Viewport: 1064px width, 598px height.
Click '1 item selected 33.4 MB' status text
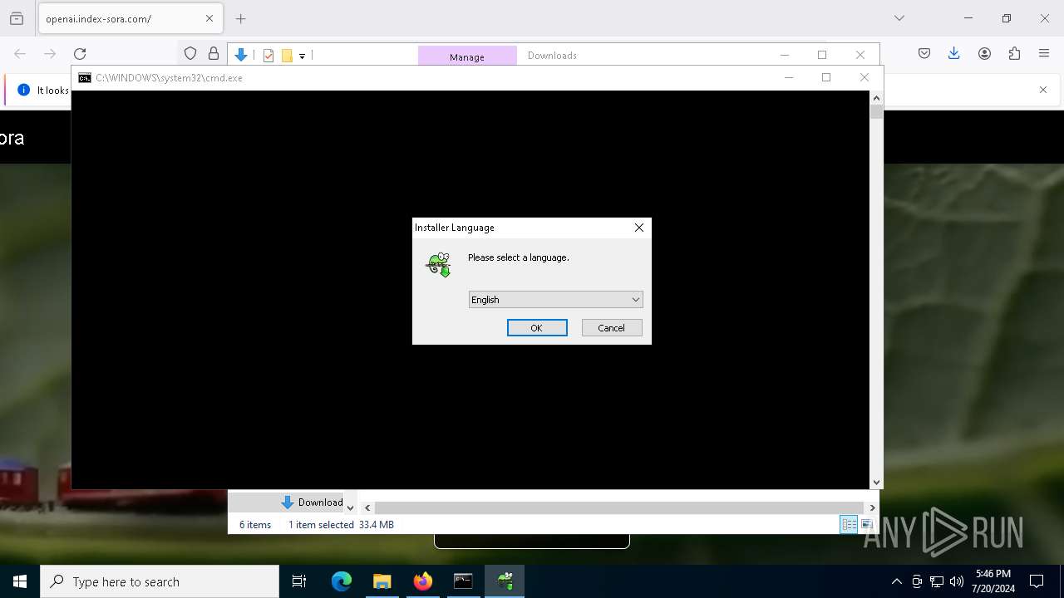click(x=341, y=525)
